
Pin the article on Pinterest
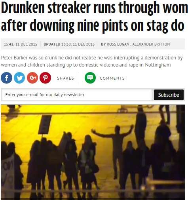pos(46,78)
